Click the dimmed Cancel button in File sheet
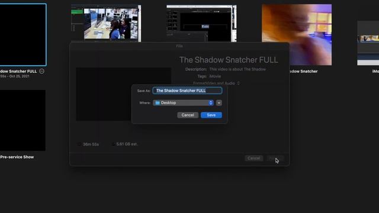Viewport: 379px width, 213px height. [x=253, y=158]
